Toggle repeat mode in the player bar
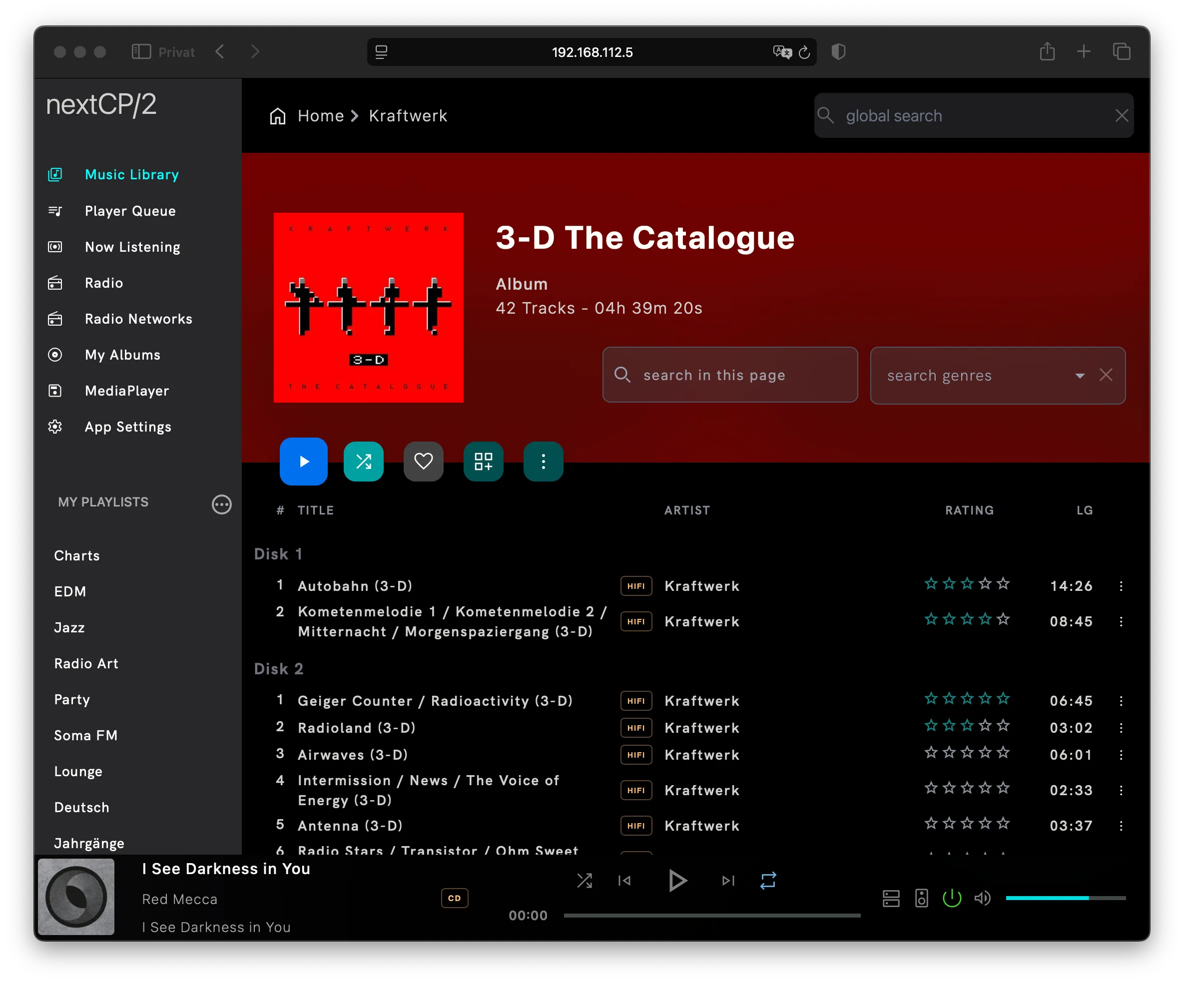The width and height of the screenshot is (1184, 983). (x=768, y=881)
